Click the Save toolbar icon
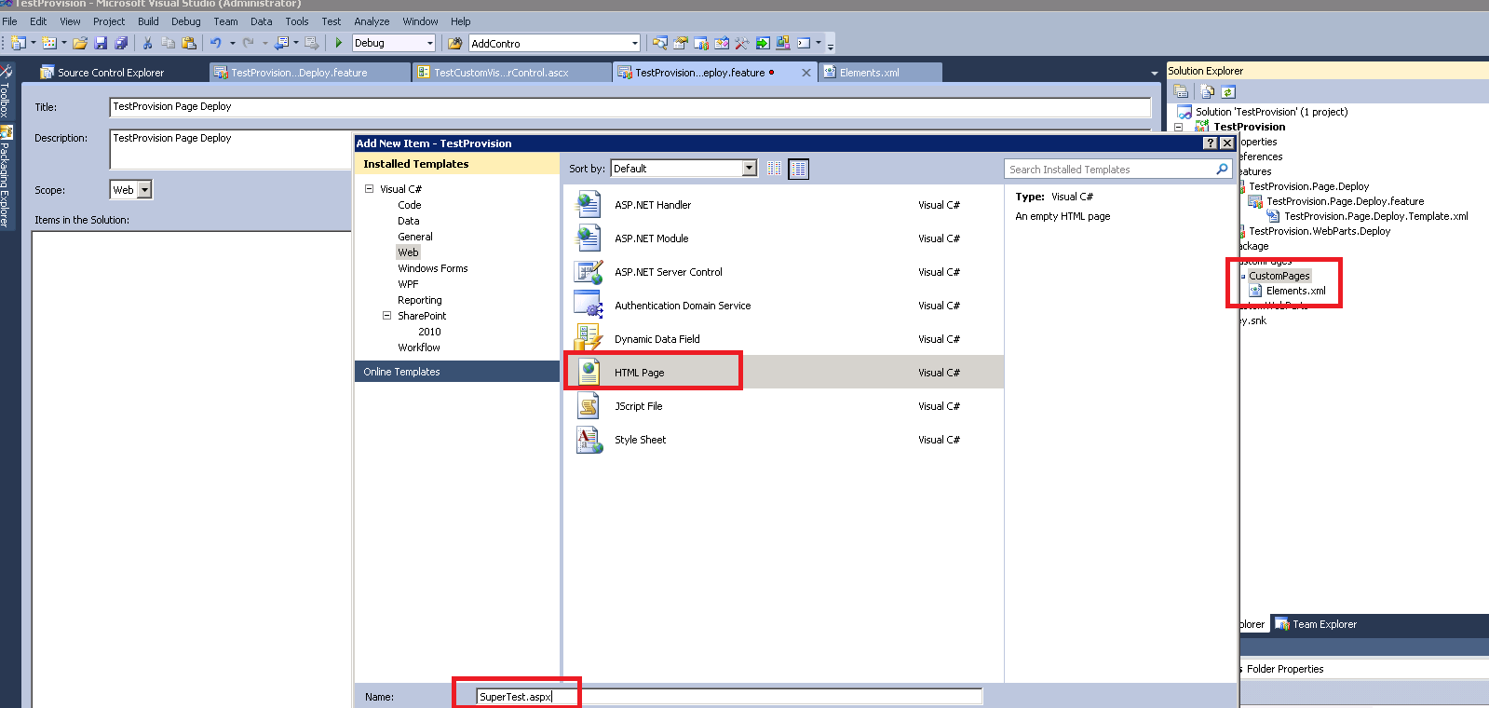 [x=101, y=43]
